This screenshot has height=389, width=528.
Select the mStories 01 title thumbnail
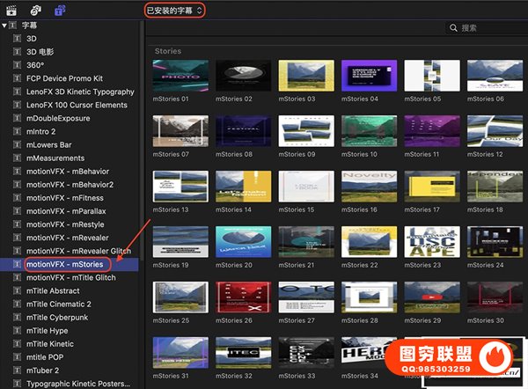point(180,77)
